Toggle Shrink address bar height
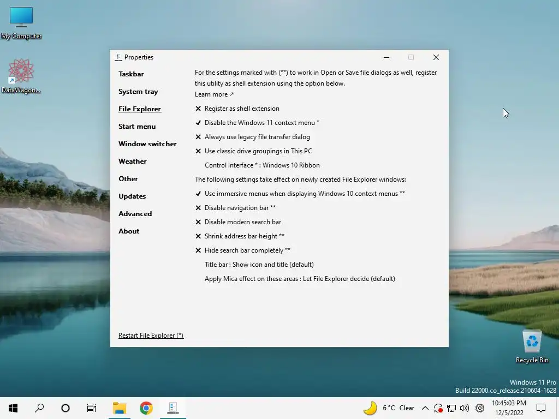 coord(240,236)
